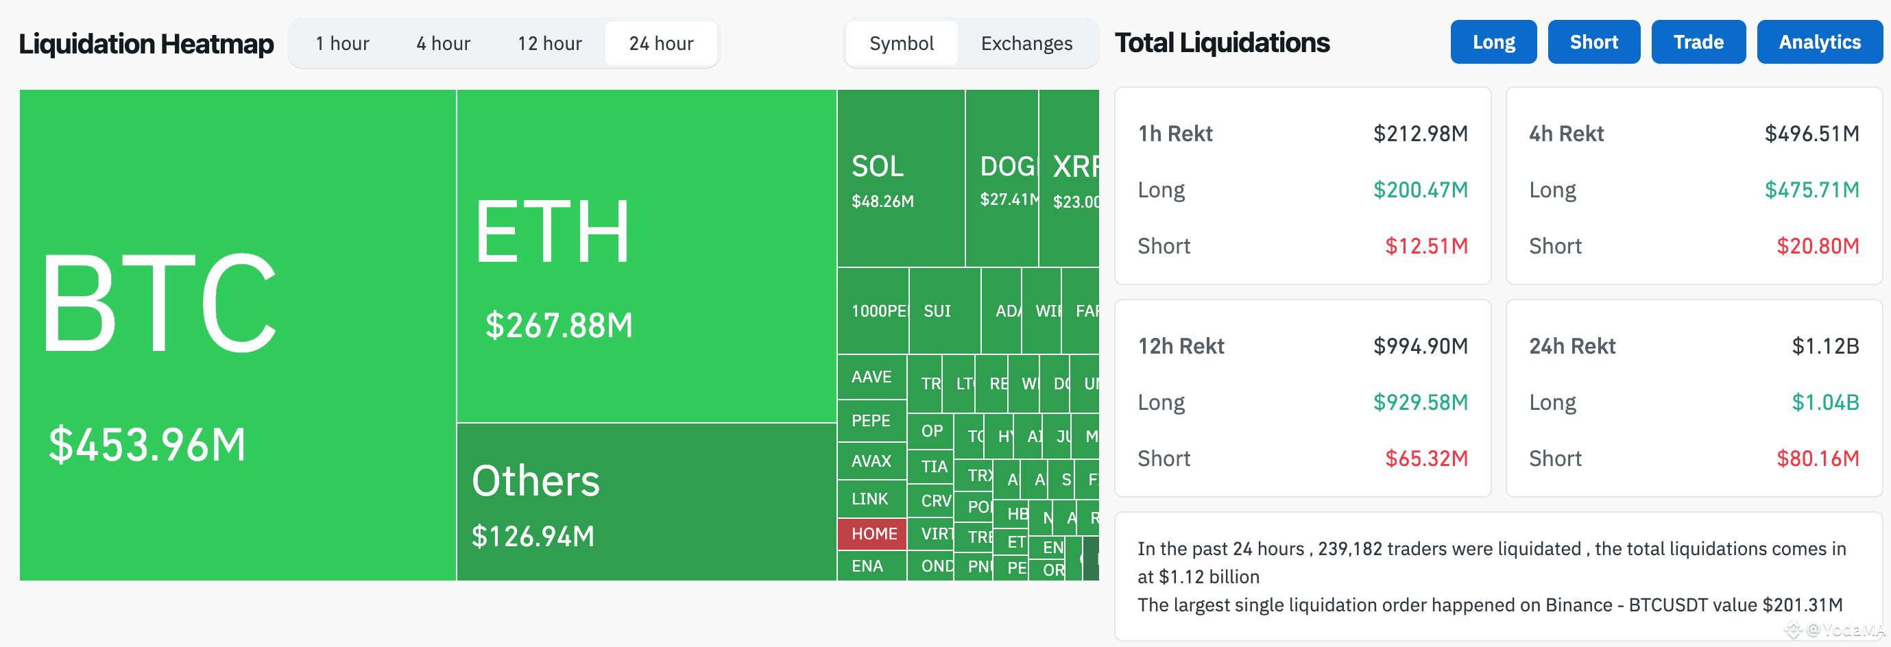1891x647 pixels.
Task: Select the AVAX heatmap tile
Action: (x=872, y=461)
